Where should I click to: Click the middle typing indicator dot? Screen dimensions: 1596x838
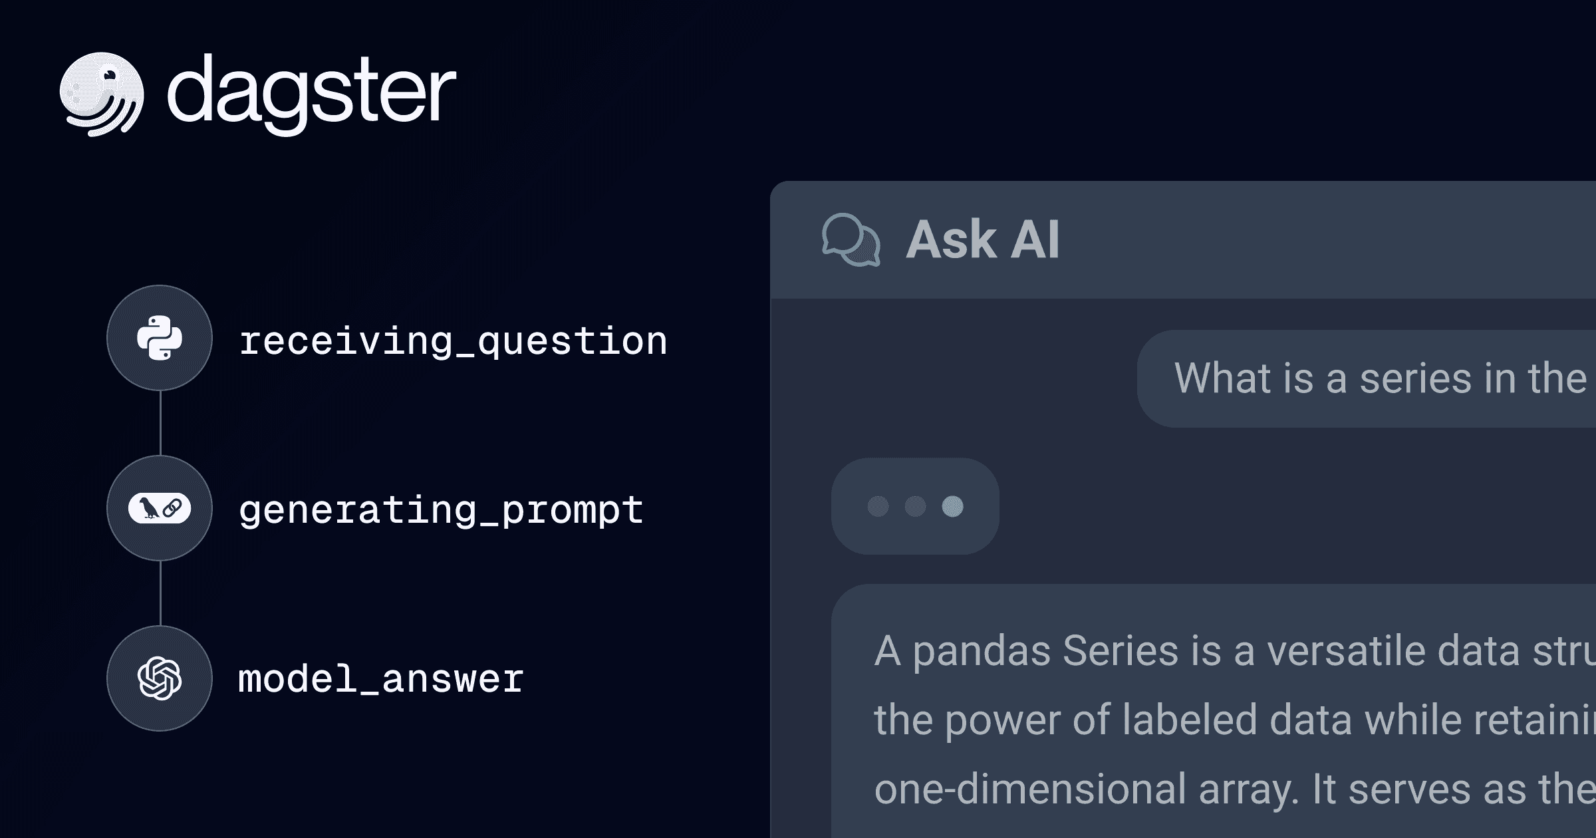pyautogui.click(x=915, y=506)
